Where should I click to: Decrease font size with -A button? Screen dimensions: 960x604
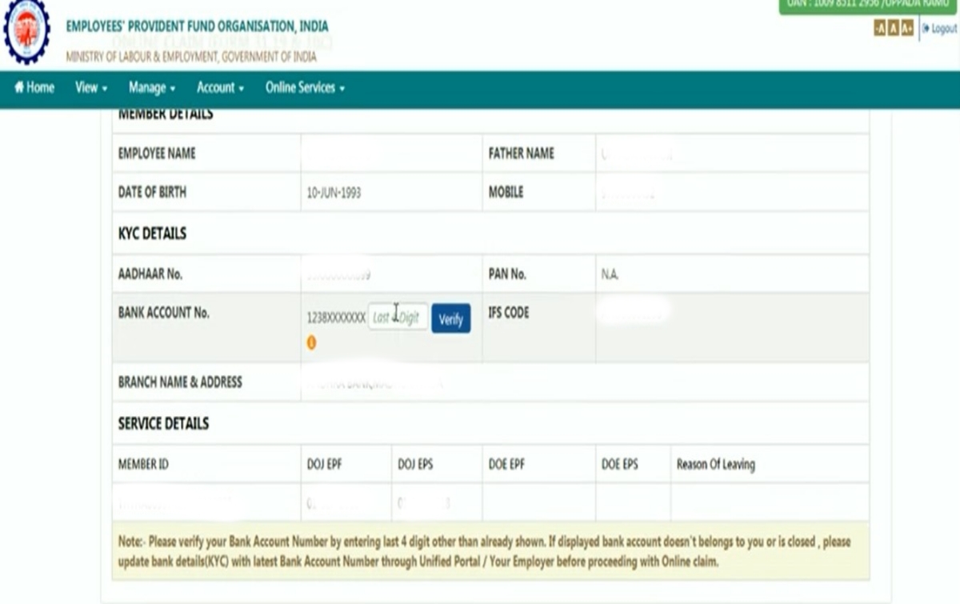[880, 29]
